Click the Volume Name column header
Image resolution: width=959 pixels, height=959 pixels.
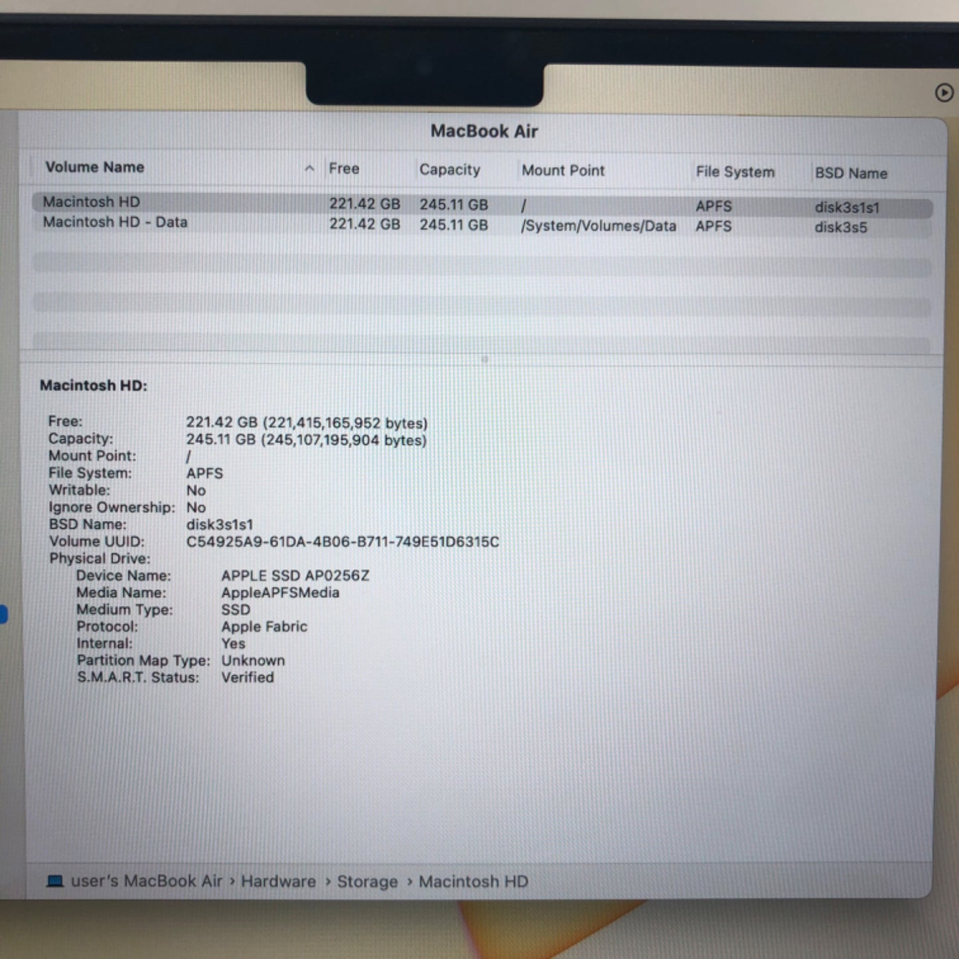95,167
